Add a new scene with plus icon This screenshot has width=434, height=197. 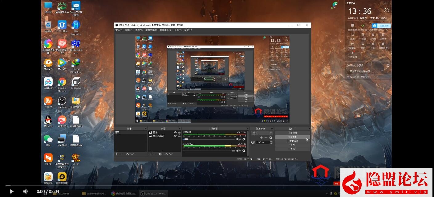(116, 154)
